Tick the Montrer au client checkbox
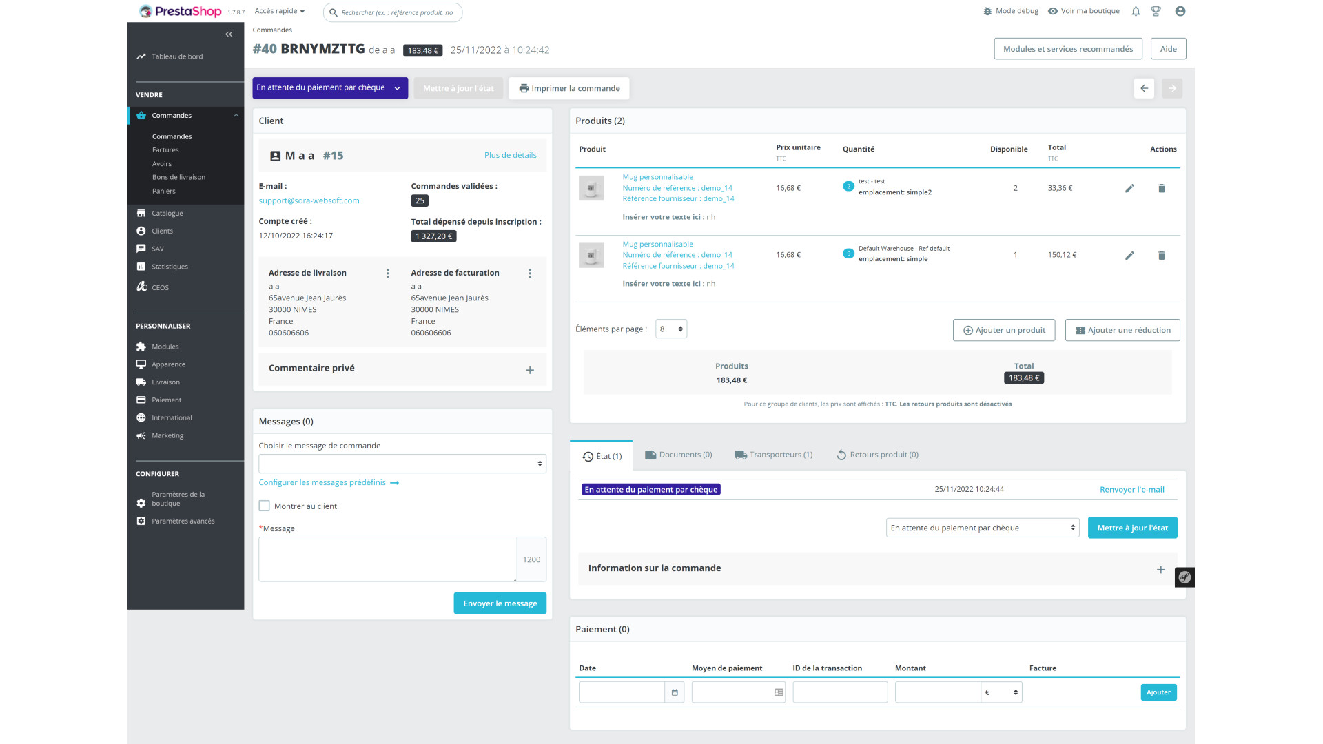This screenshot has width=1323, height=744. [x=265, y=506]
